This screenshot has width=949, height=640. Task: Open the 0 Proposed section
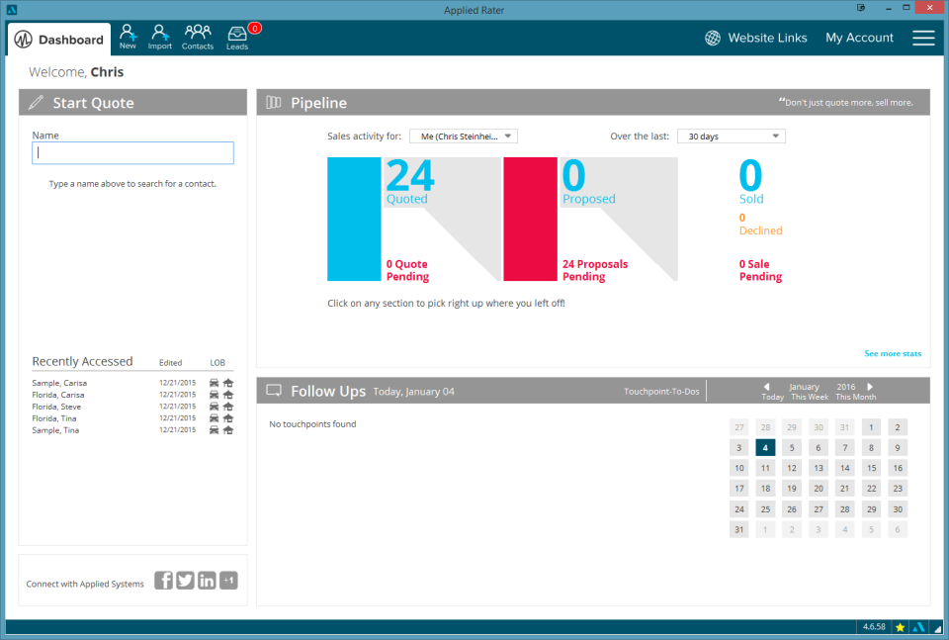588,182
